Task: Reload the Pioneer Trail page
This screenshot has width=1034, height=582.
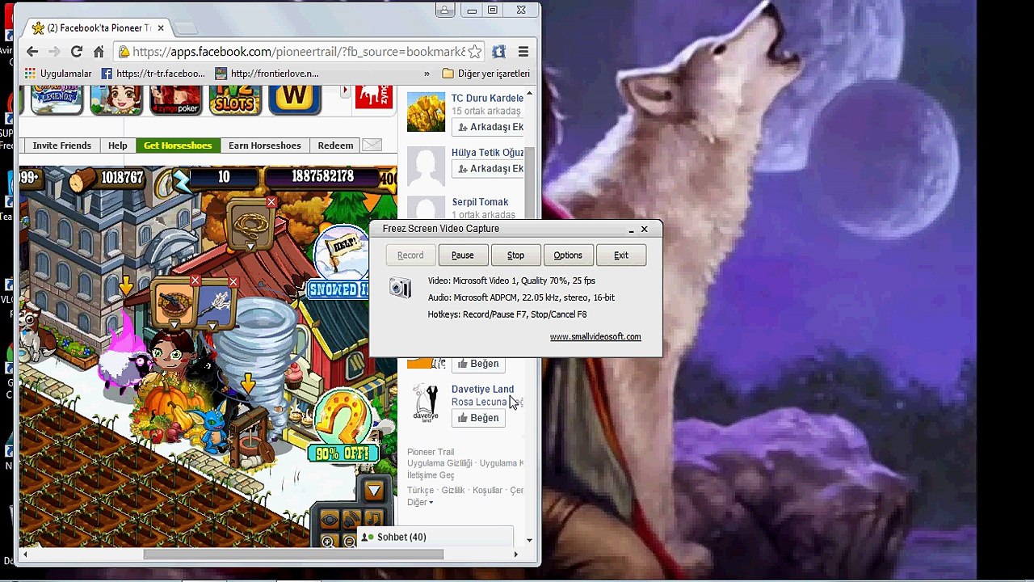Action: (x=76, y=52)
